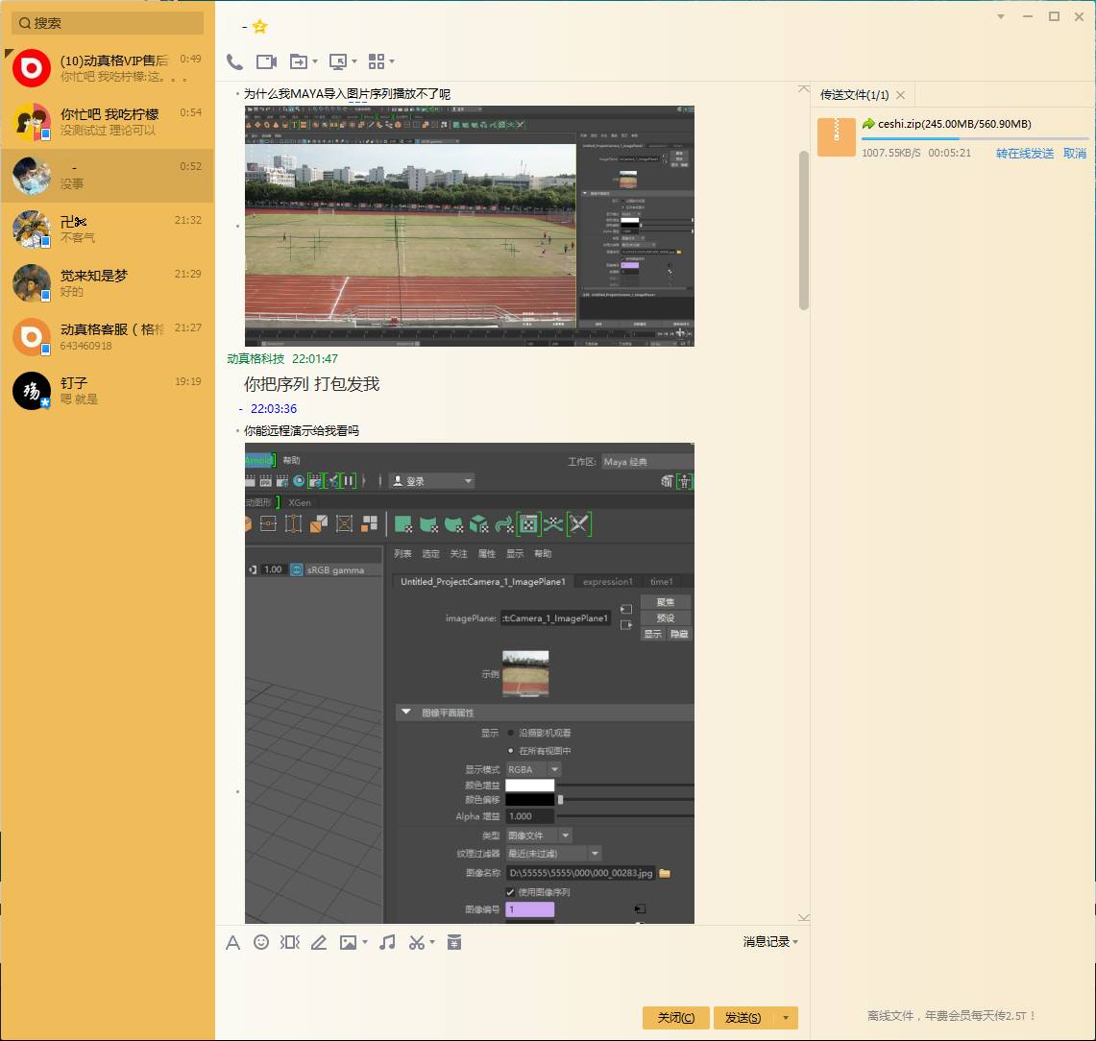Click the orange 动真格客服 avatar
1096x1041 pixels.
point(32,337)
